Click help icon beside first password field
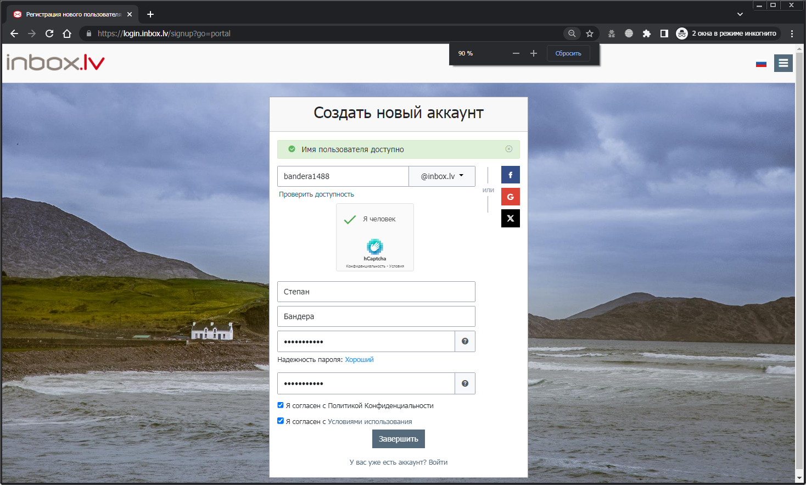Image resolution: width=806 pixels, height=485 pixels. (x=465, y=341)
